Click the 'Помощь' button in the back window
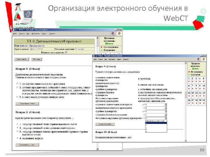This screenshot has width=210, height=157. pyautogui.click(x=36, y=59)
